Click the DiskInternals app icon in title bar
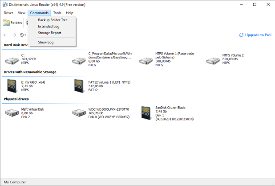This screenshot has width=275, height=186. pyautogui.click(x=5, y=4)
